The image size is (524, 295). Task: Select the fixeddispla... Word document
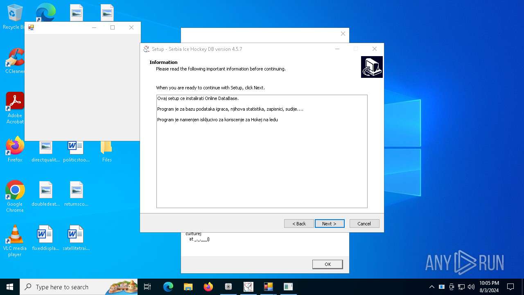click(x=46, y=238)
